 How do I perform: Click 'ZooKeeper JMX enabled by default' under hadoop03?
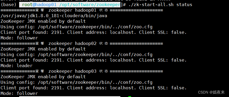[x=43, y=77]
